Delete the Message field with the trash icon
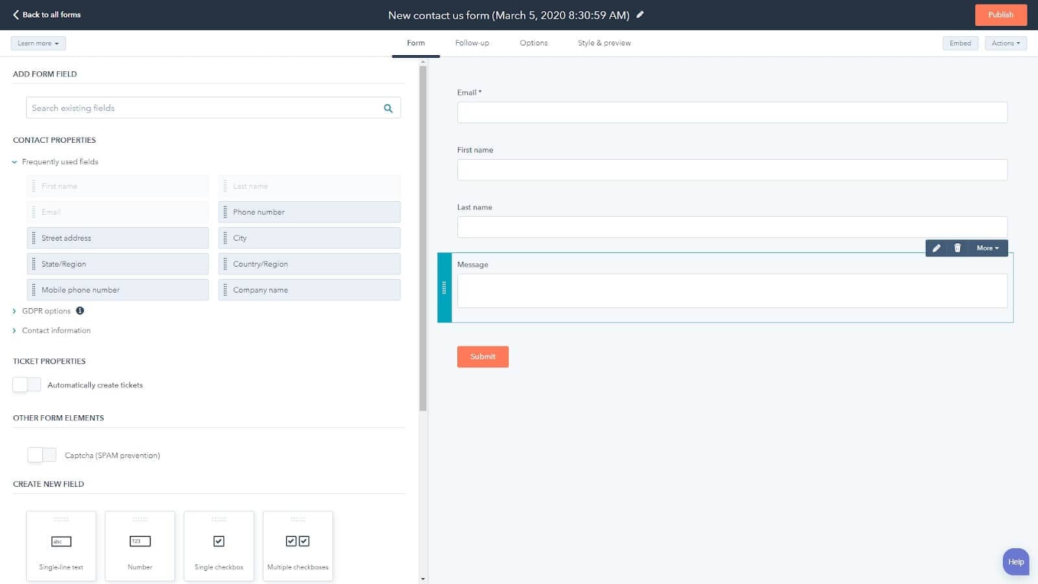This screenshot has width=1038, height=584. coord(957,248)
